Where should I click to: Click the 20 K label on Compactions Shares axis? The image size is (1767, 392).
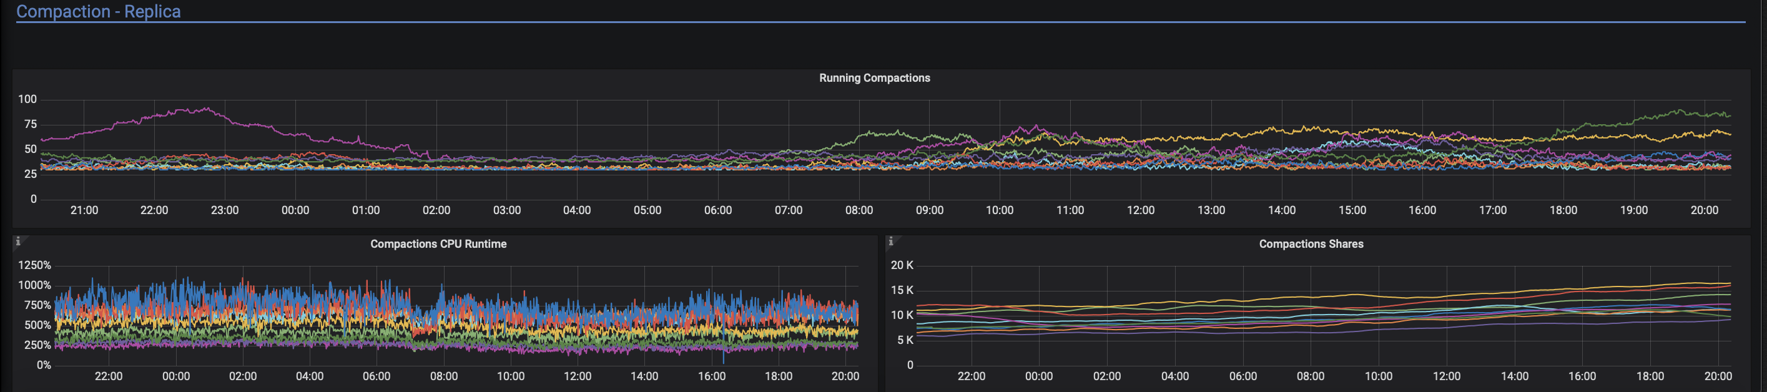(902, 265)
